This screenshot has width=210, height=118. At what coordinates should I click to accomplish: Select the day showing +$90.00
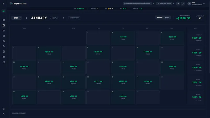coord(123,67)
